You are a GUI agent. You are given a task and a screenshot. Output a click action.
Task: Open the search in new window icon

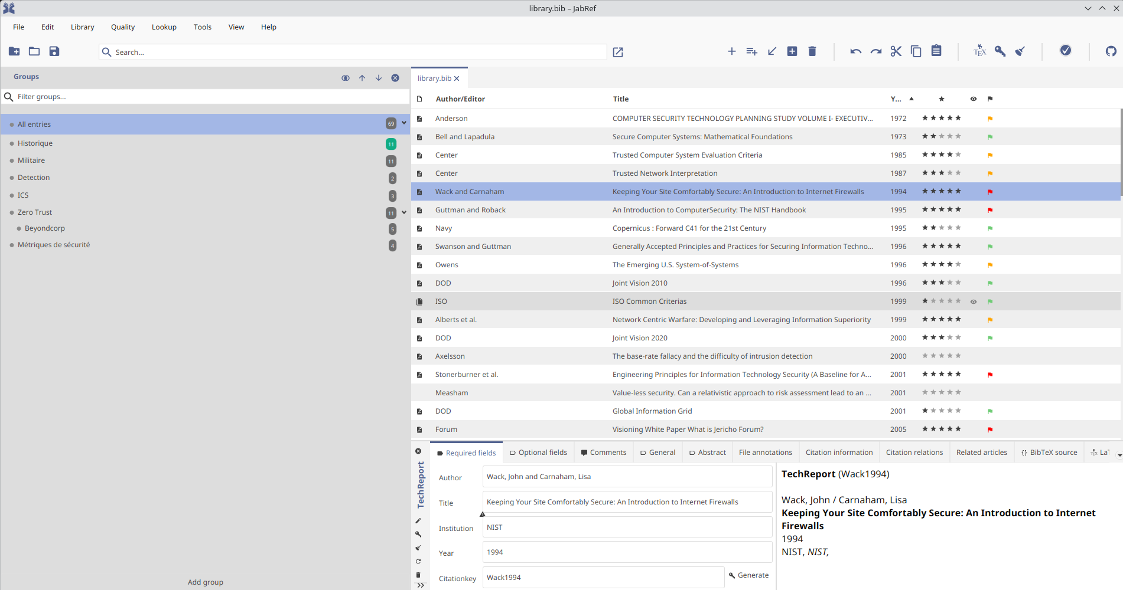tap(618, 53)
